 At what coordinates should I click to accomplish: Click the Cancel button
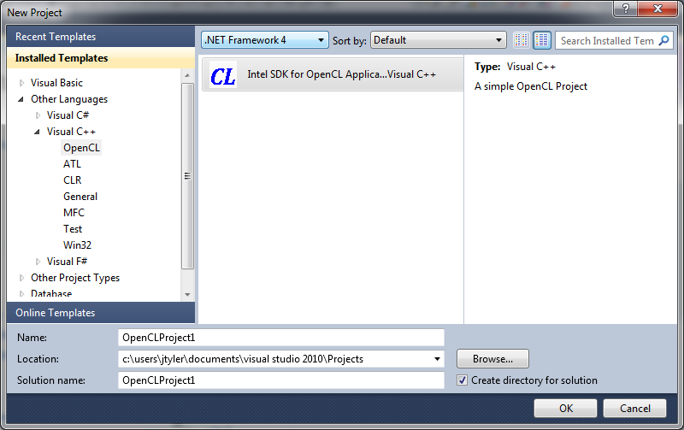pyautogui.click(x=634, y=408)
